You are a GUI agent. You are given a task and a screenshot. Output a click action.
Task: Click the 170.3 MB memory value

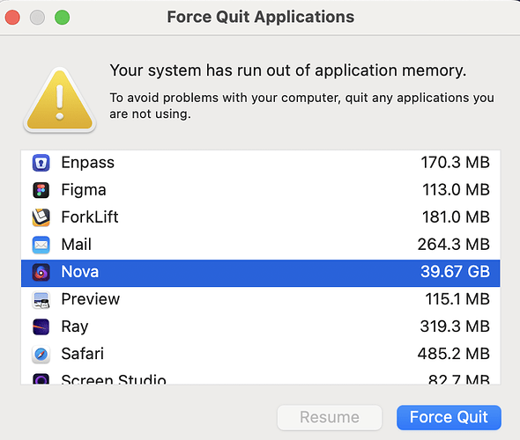click(x=456, y=163)
